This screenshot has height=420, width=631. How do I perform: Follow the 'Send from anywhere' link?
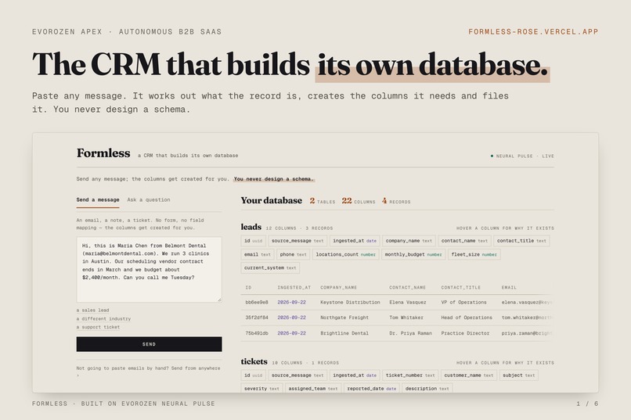[x=196, y=368]
